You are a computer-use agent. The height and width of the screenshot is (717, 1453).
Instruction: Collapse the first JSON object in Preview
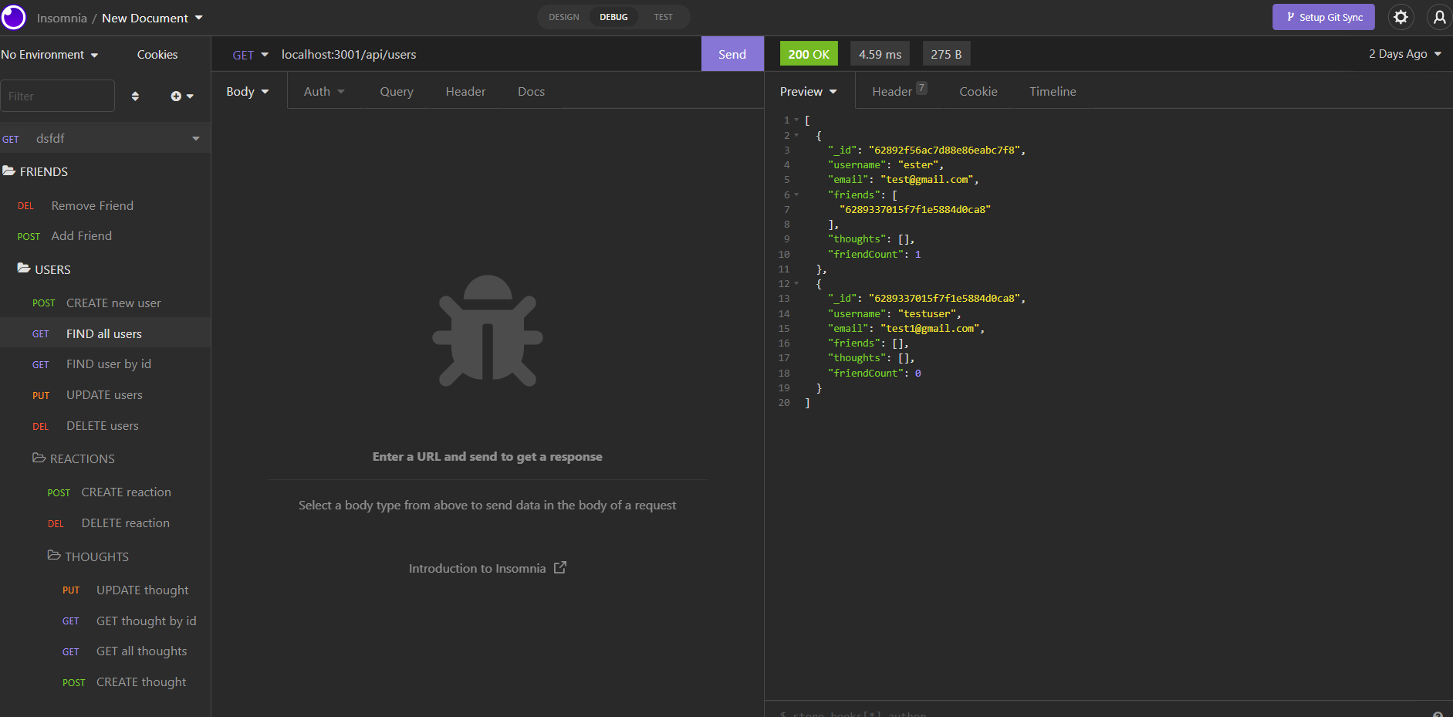pos(796,135)
